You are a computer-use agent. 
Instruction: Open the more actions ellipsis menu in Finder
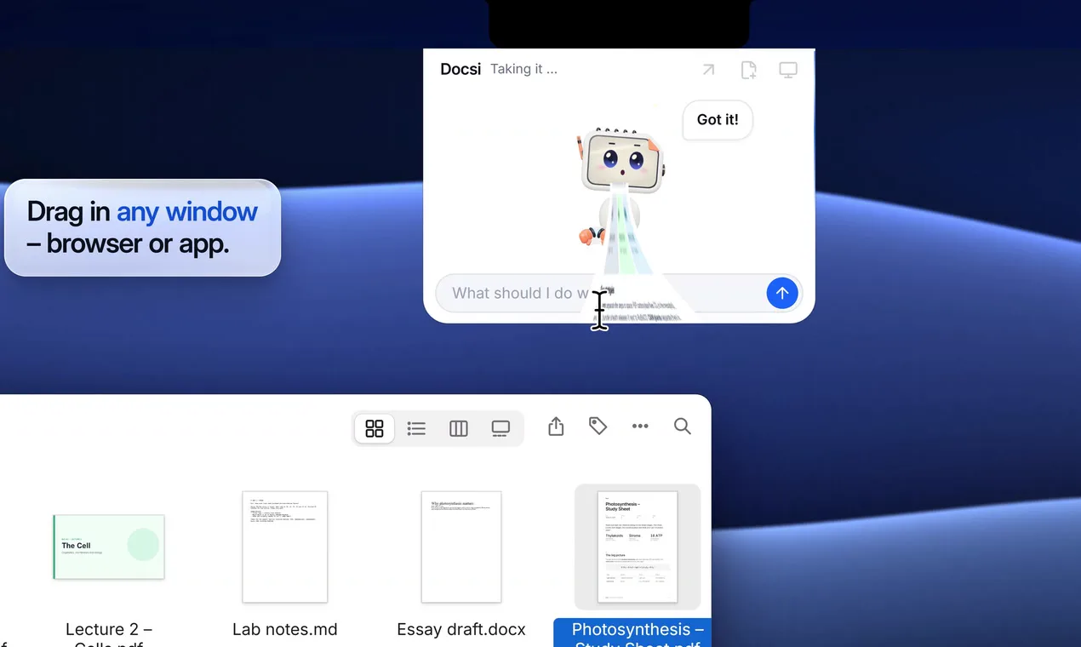(x=640, y=427)
